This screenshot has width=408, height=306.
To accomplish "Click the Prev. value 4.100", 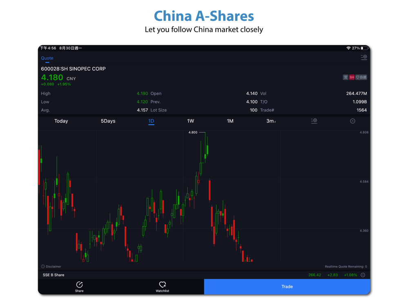I will (x=252, y=102).
